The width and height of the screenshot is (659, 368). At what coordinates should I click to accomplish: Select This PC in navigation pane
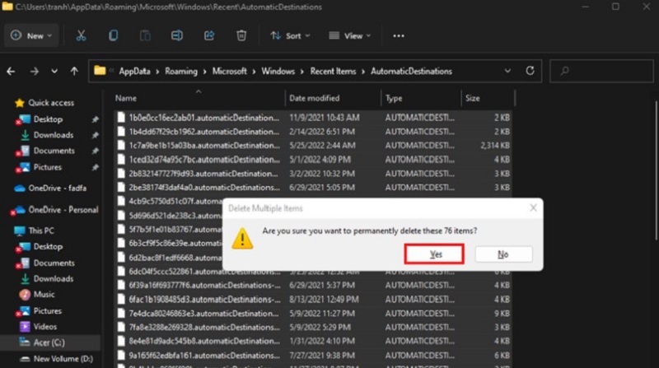41,231
